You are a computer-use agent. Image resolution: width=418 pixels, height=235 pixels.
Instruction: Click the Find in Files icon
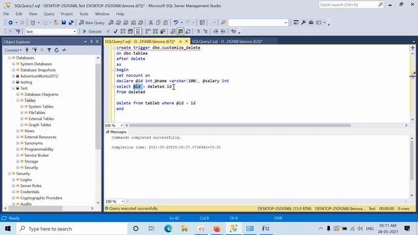click(x=223, y=23)
